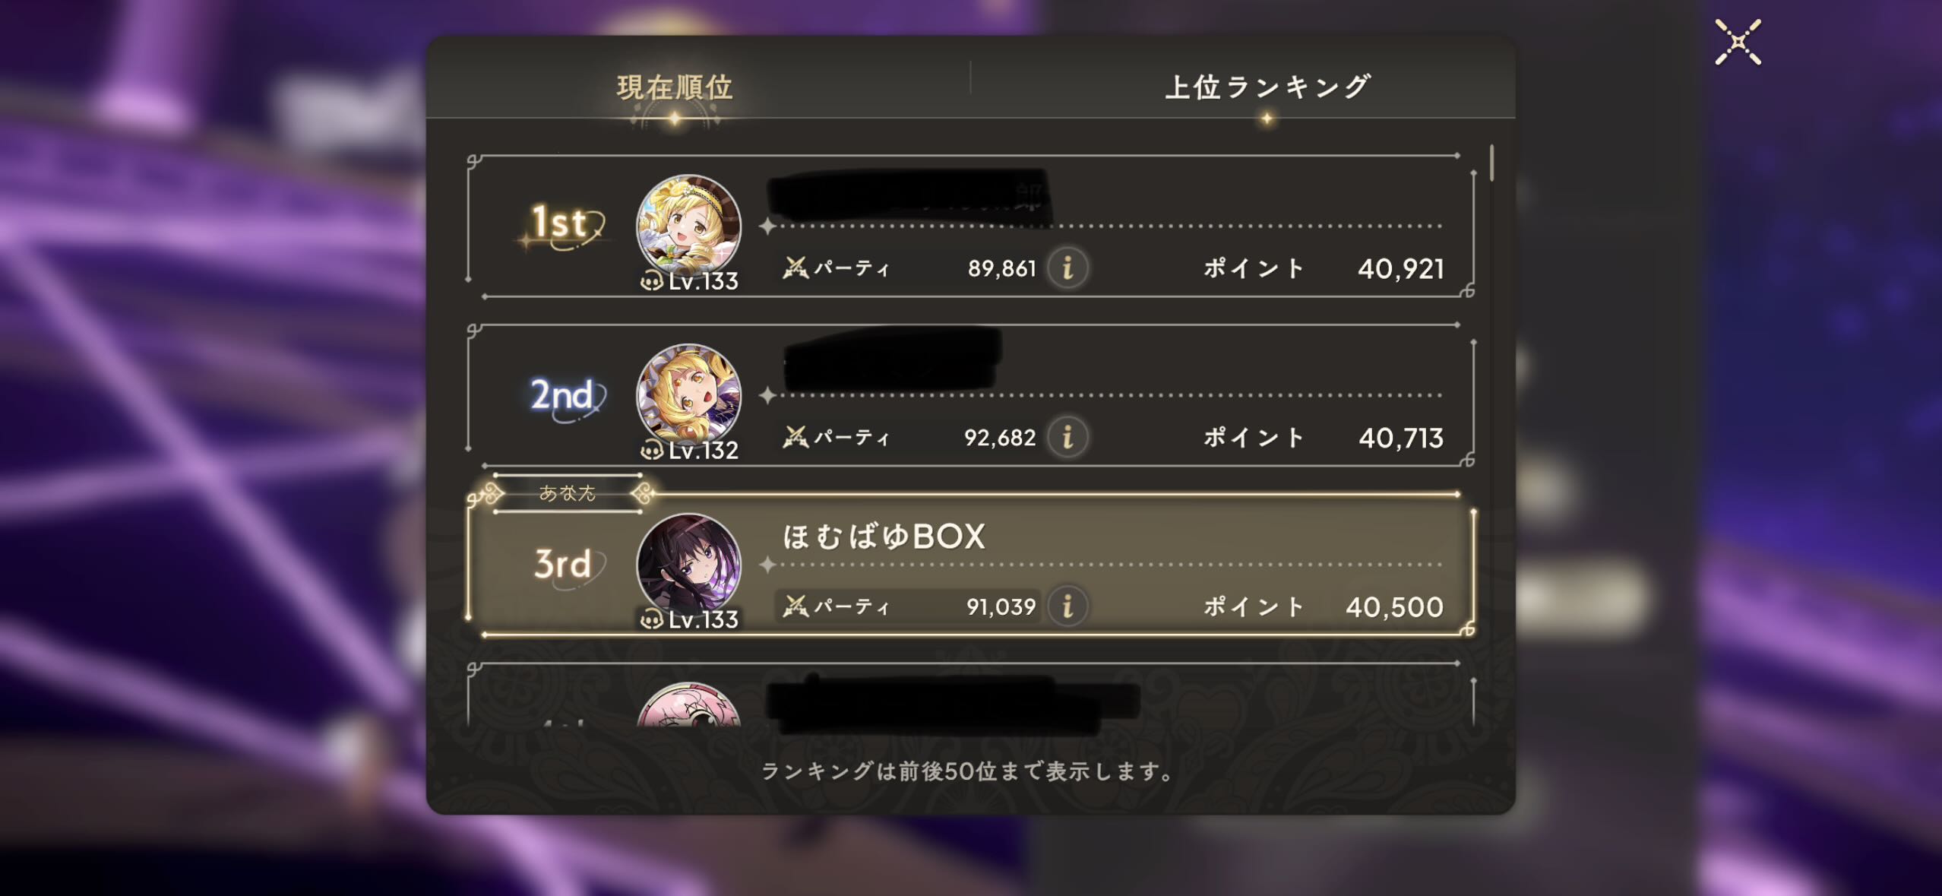The width and height of the screenshot is (1942, 896).
Task: Tap the pink-haired 4th place avatar
Action: click(688, 704)
